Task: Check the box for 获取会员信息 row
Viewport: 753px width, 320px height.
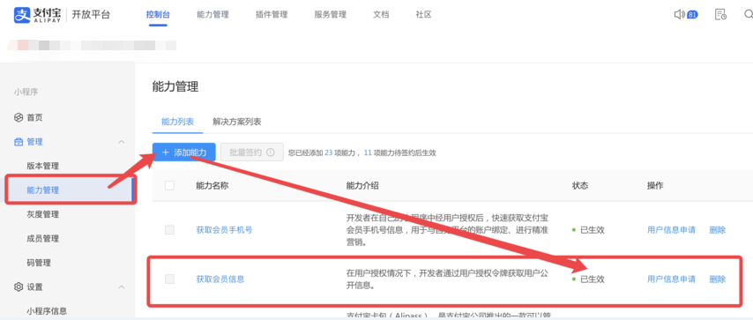Action: click(x=169, y=279)
